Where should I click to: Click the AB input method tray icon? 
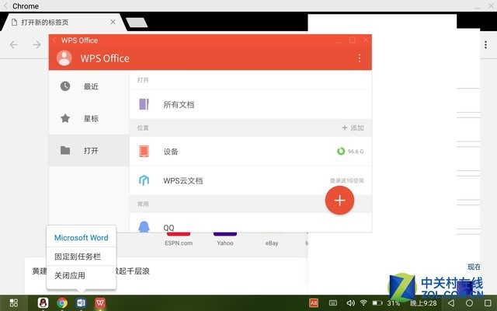tap(314, 302)
